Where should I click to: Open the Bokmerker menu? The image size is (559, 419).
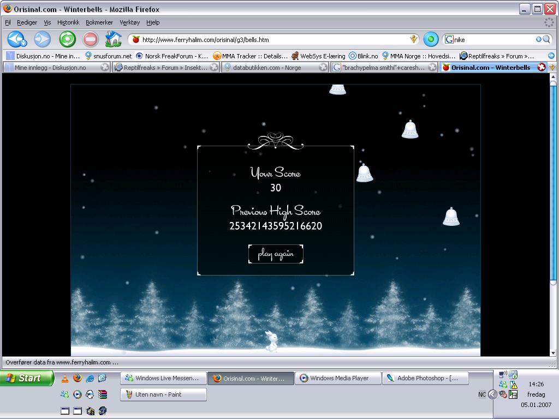tap(99, 22)
